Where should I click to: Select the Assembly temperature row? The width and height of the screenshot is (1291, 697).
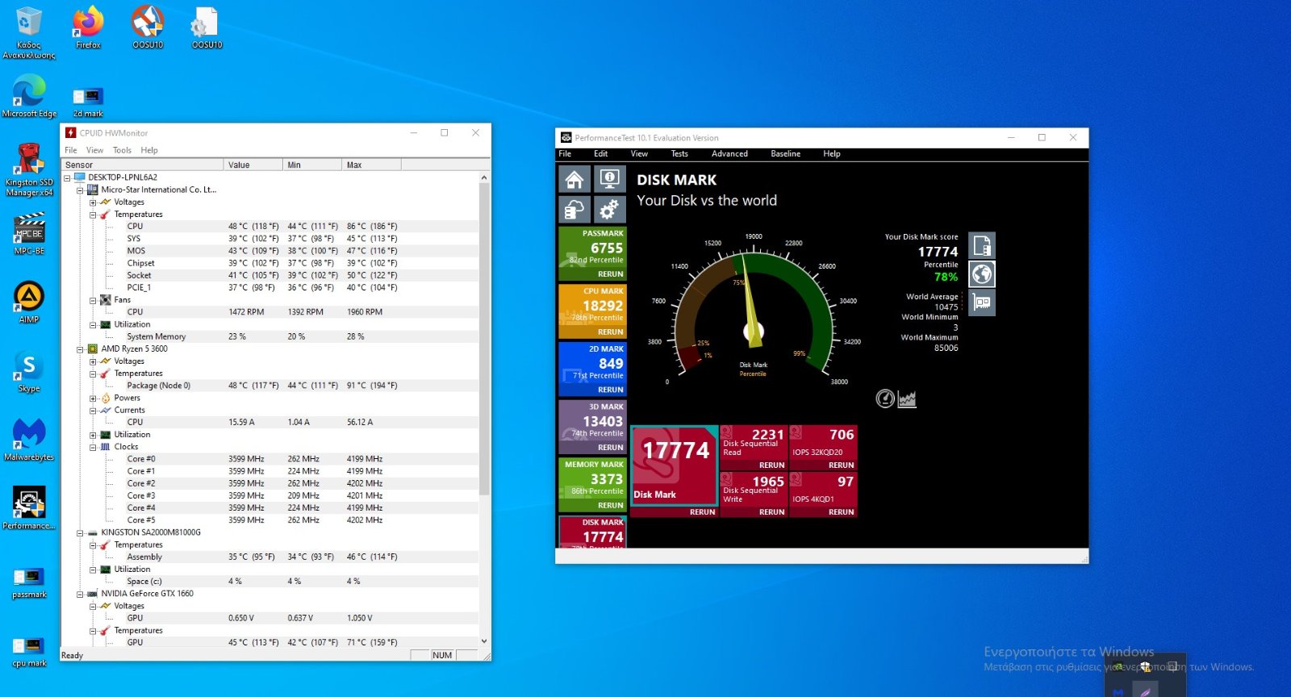tap(270, 557)
